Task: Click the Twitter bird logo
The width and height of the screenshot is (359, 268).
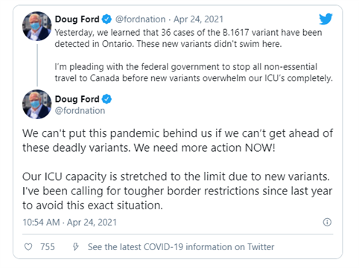Action: (x=325, y=19)
